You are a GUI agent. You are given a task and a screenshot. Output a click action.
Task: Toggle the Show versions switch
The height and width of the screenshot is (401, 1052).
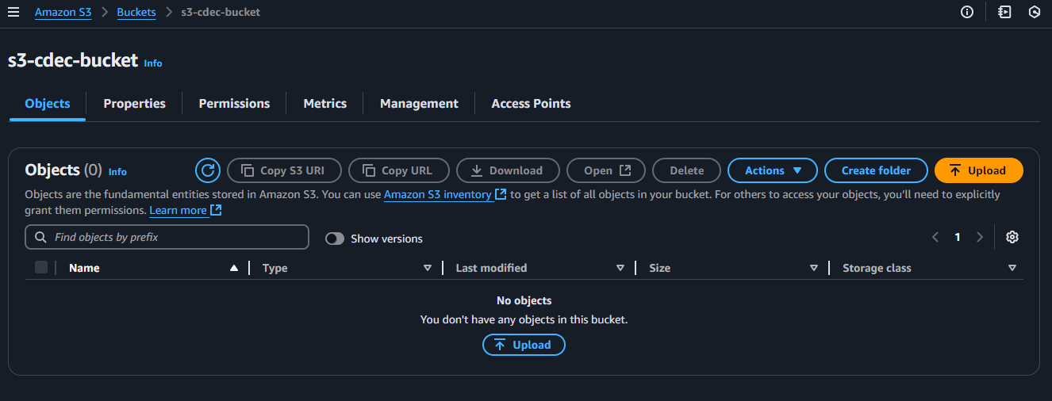pyautogui.click(x=335, y=239)
